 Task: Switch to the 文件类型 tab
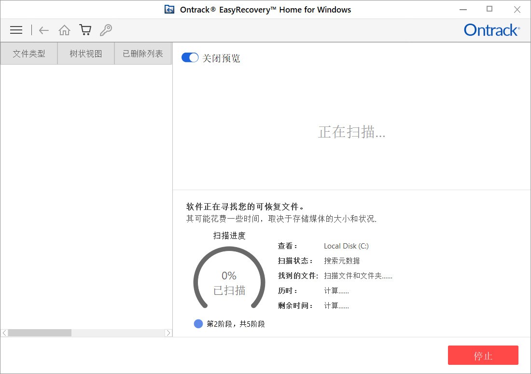pos(28,53)
